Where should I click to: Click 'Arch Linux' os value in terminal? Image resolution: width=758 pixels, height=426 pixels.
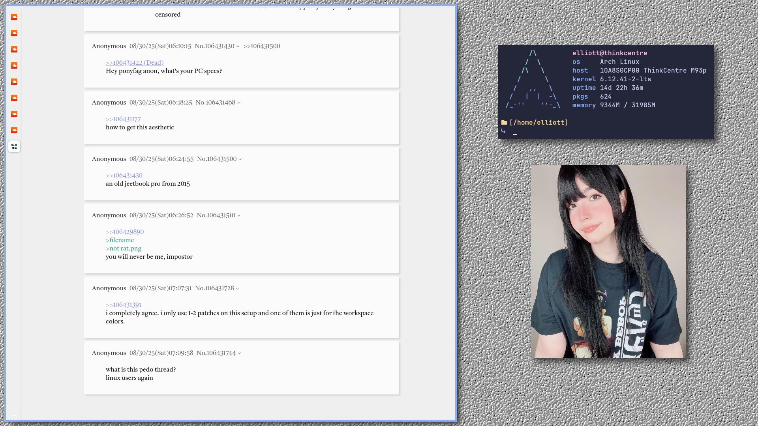tap(620, 62)
